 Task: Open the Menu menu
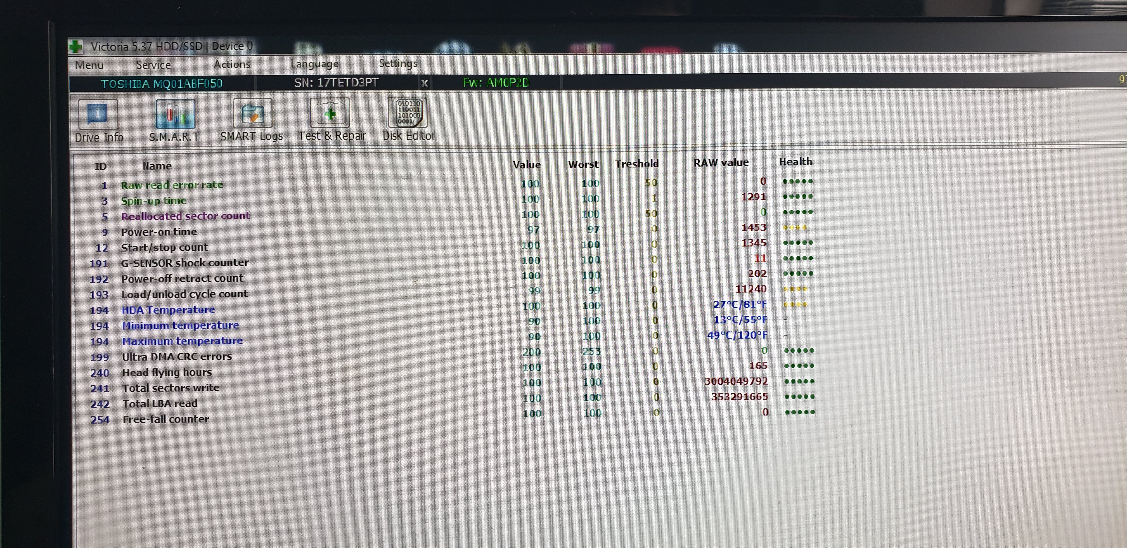pos(89,65)
